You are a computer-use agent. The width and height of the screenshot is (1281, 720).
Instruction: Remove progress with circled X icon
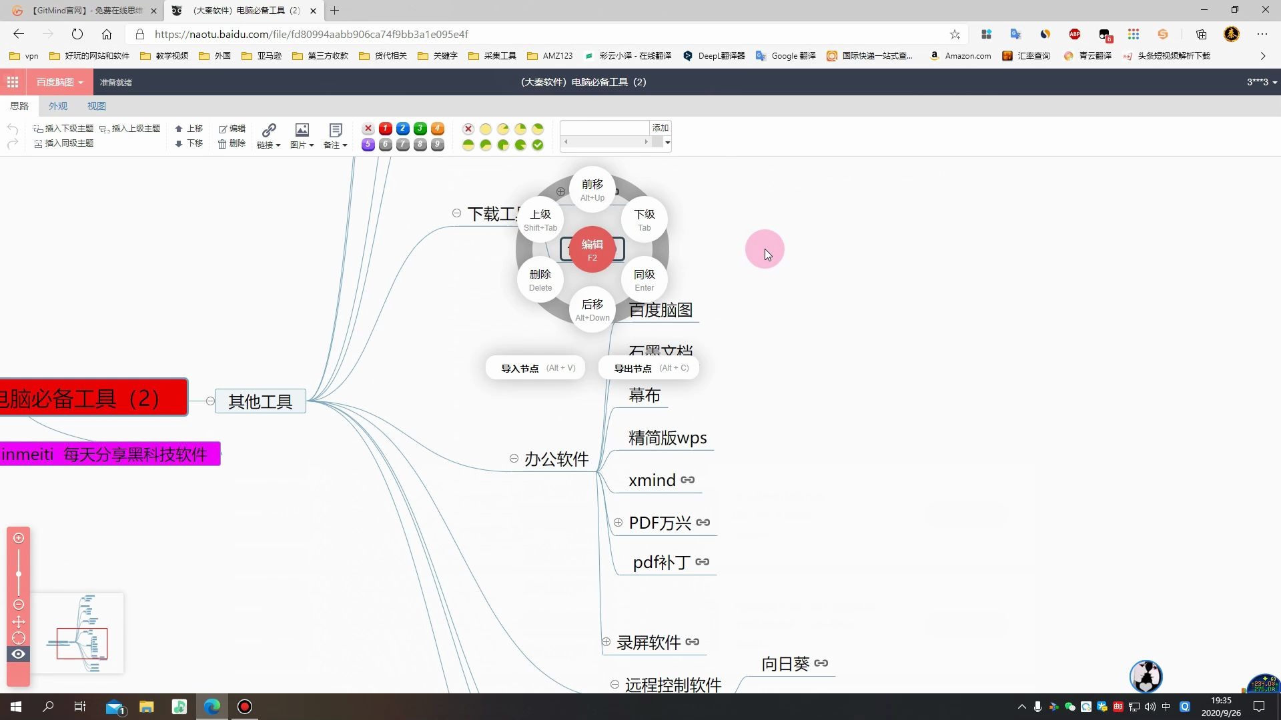tap(468, 129)
